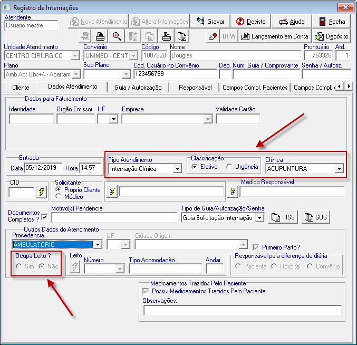
Task: Click the Observações text field
Action: coord(243,310)
